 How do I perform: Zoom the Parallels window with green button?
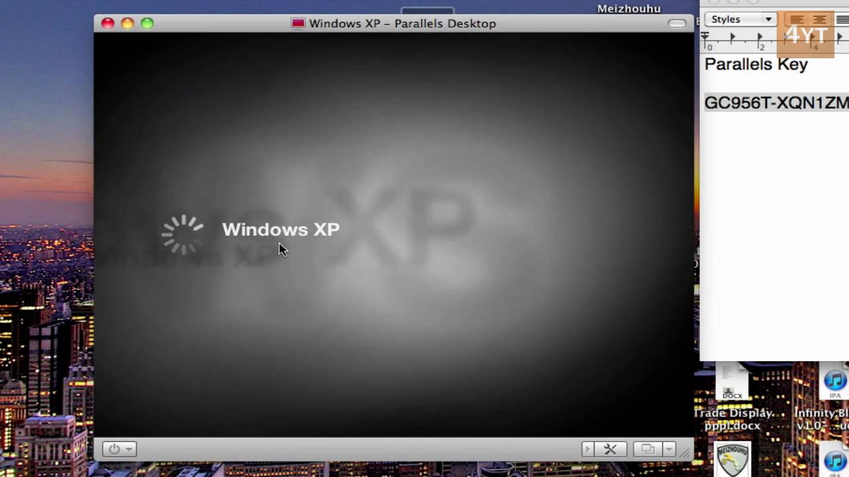[x=147, y=23]
